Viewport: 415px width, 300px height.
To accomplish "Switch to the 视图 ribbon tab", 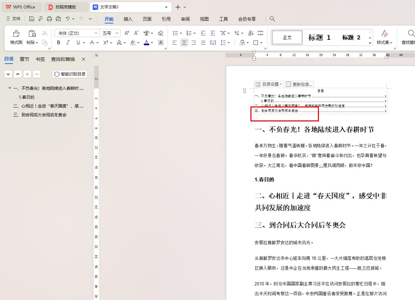I will coord(204,19).
